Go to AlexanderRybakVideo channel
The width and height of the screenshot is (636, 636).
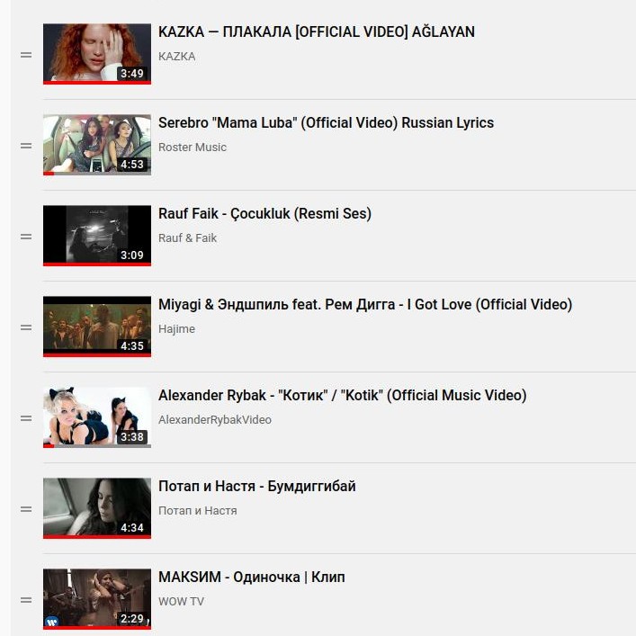pos(215,419)
